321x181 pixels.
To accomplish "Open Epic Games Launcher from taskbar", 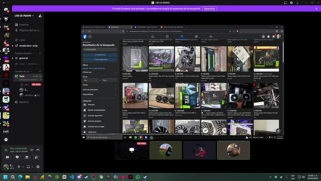I will 108,177.
